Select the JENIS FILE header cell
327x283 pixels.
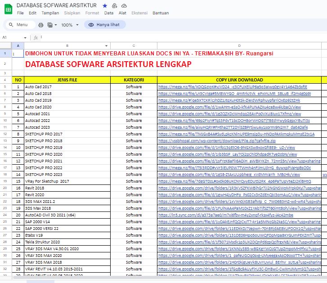point(67,80)
